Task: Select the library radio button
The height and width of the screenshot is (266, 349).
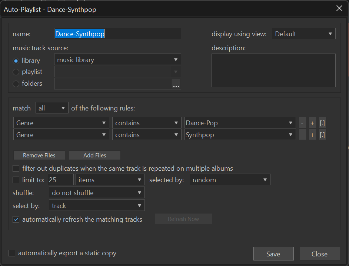Action: [16, 61]
